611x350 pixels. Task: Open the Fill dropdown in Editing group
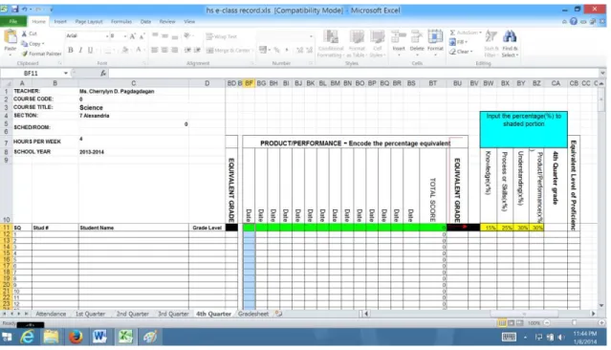tap(458, 42)
